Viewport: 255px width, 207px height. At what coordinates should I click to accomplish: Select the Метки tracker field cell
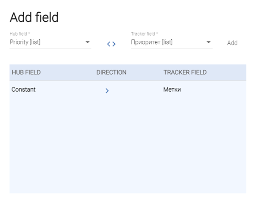tap(172, 90)
